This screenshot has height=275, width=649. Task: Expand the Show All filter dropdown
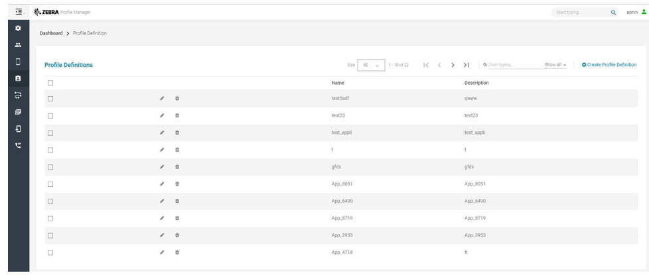(555, 65)
